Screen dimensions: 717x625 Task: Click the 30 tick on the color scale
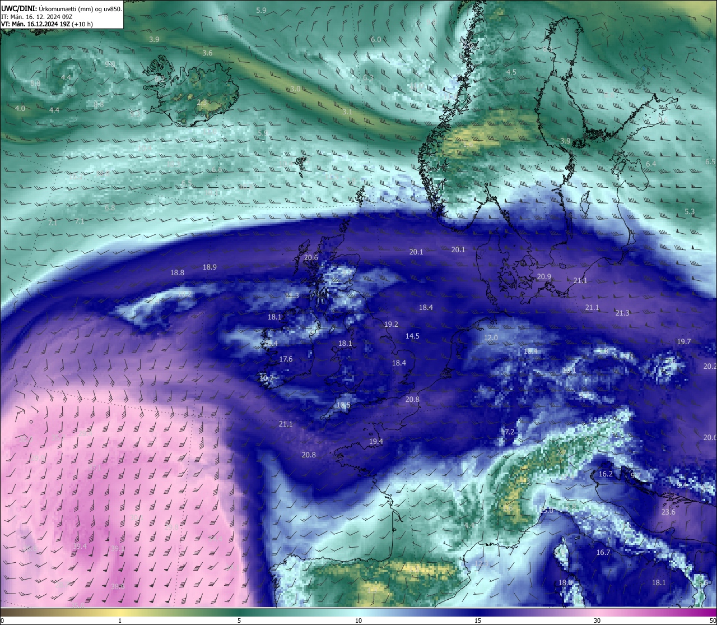point(597,621)
